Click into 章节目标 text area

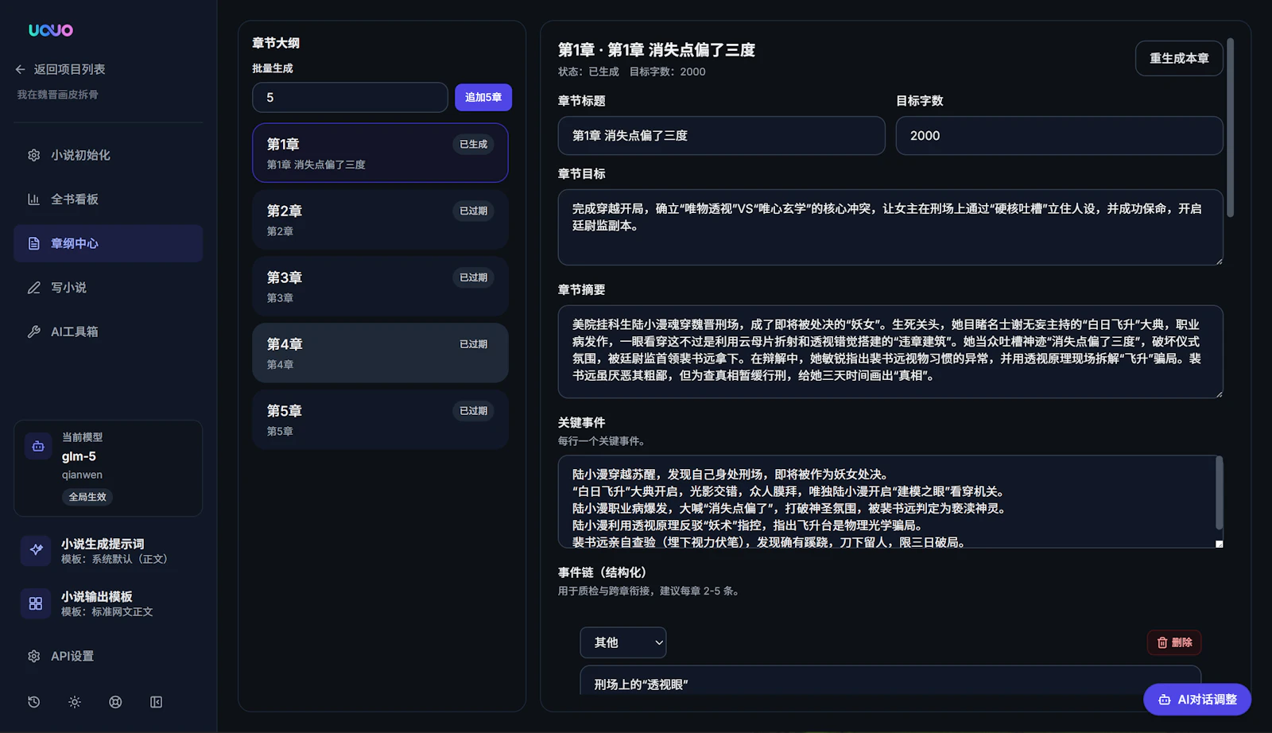click(890, 227)
